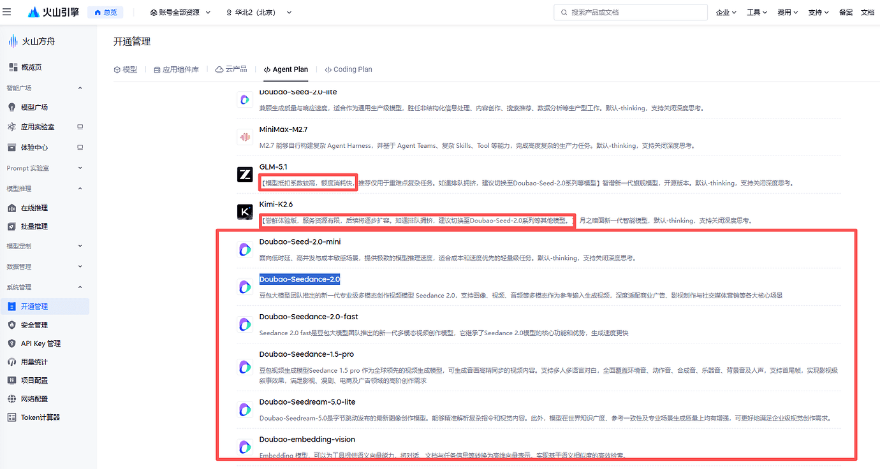The image size is (880, 469).
Task: Open the 账号全部资源 dropdown
Action: tap(180, 12)
